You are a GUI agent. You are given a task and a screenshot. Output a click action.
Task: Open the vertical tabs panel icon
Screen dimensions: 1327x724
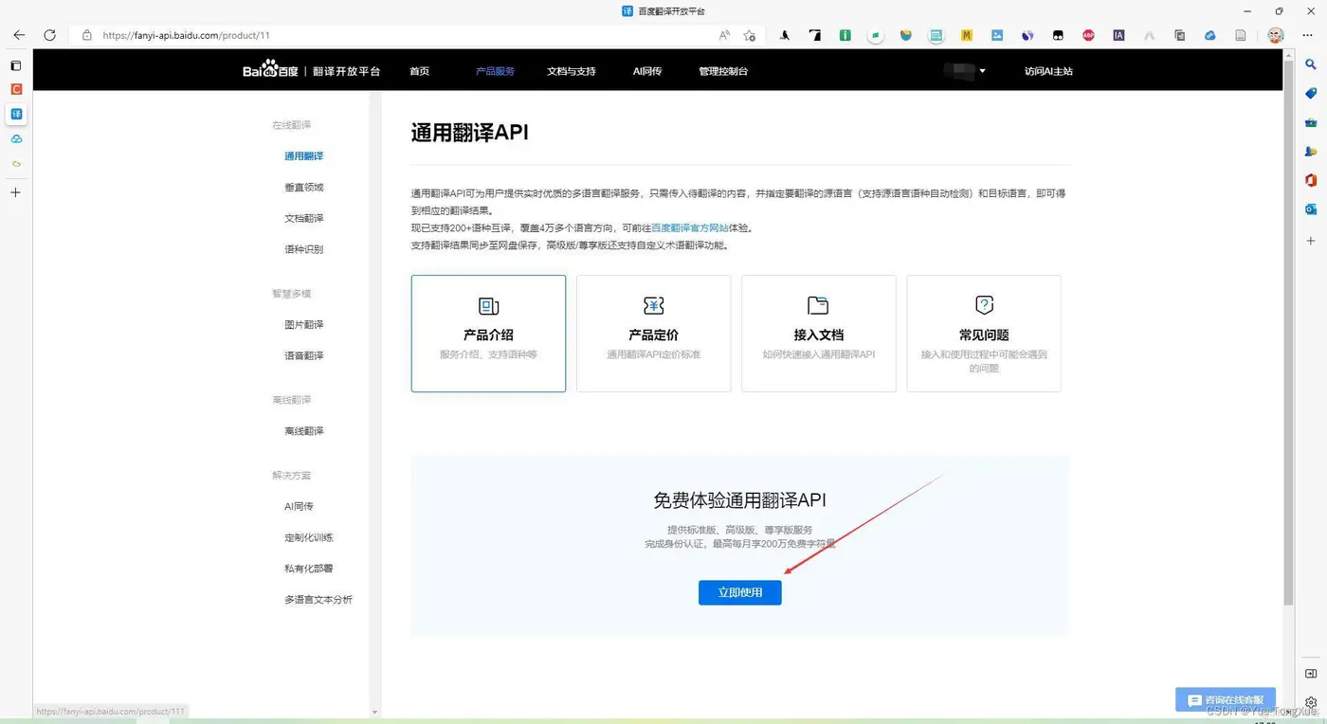point(15,65)
